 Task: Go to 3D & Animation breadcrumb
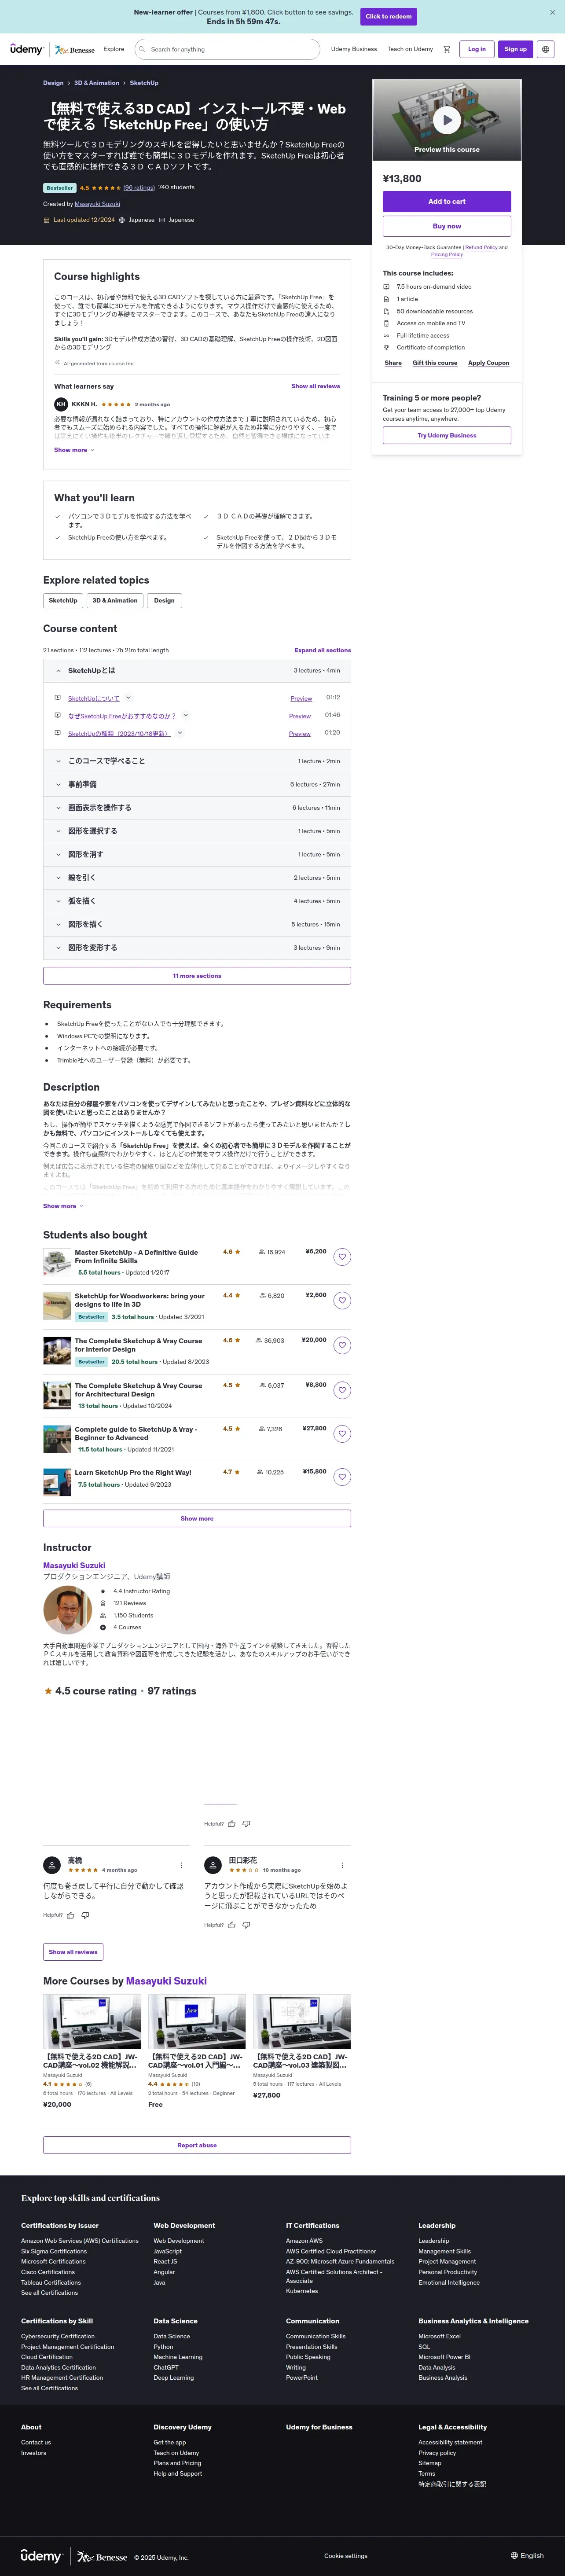point(97,83)
